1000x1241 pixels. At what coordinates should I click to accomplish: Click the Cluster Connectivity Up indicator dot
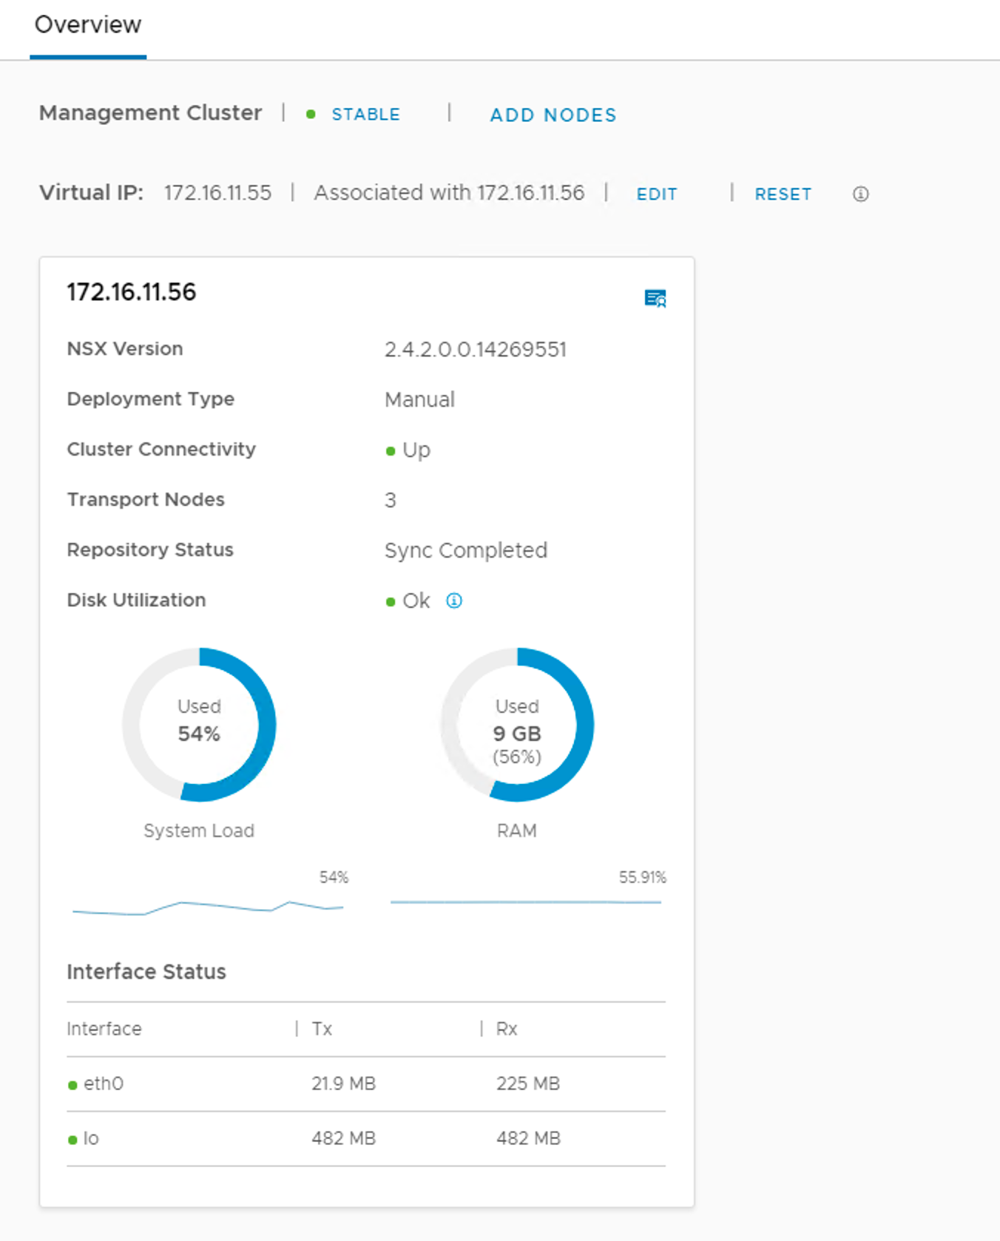(391, 451)
